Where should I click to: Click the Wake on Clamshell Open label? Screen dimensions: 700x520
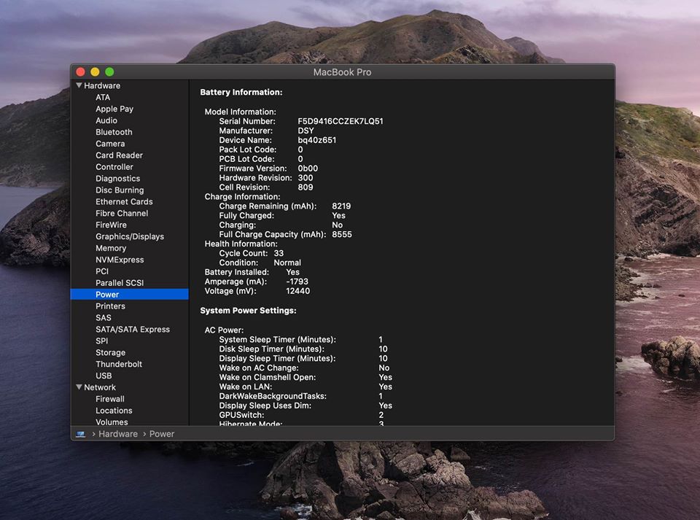[x=268, y=378]
